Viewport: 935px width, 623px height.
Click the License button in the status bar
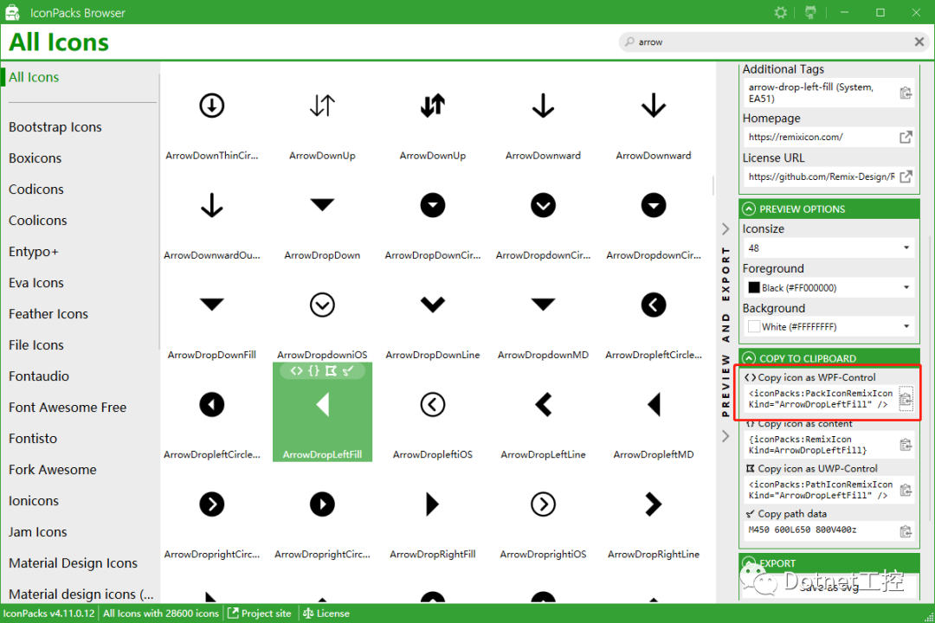pos(326,612)
